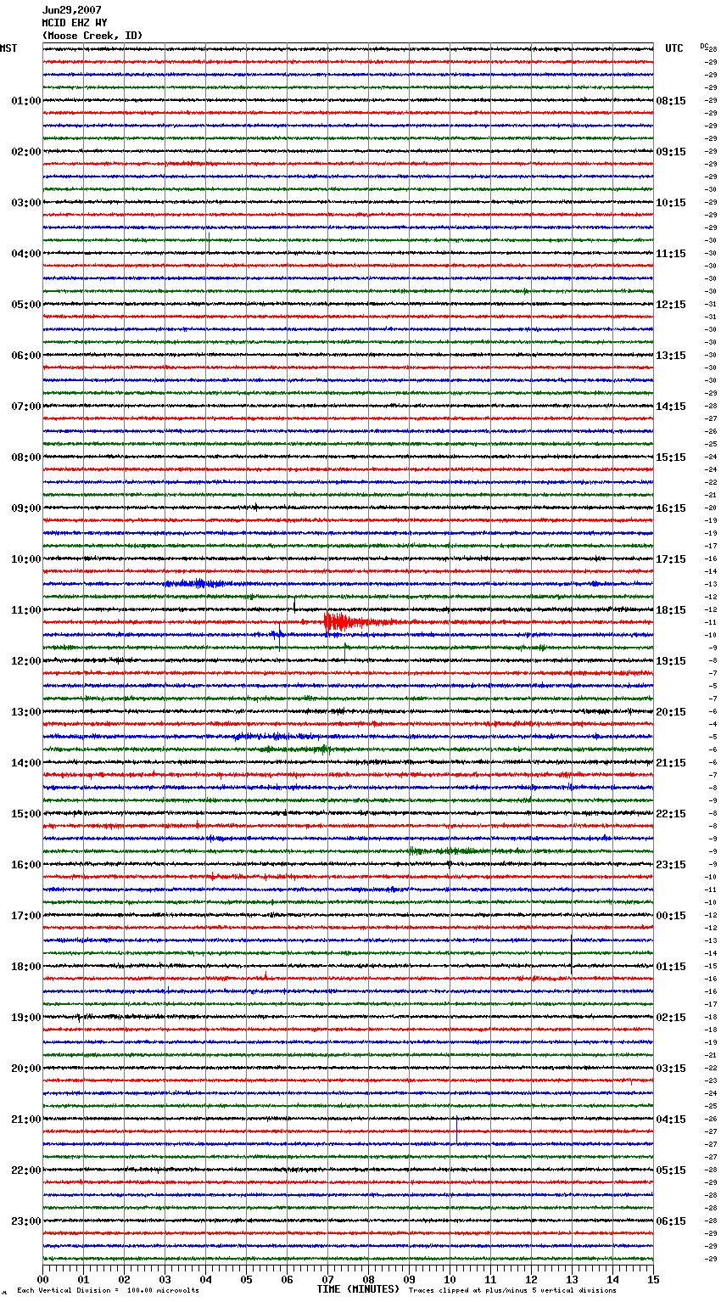Image resolution: width=721 pixels, height=1302 pixels.
Task: Click the "09:00" MST row label
Action: click(x=26, y=508)
